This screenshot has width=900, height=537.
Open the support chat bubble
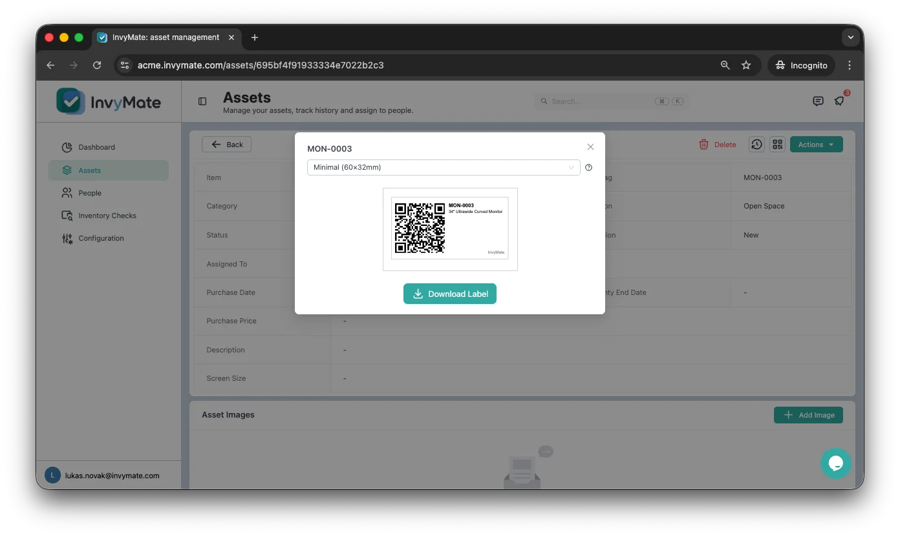click(835, 463)
